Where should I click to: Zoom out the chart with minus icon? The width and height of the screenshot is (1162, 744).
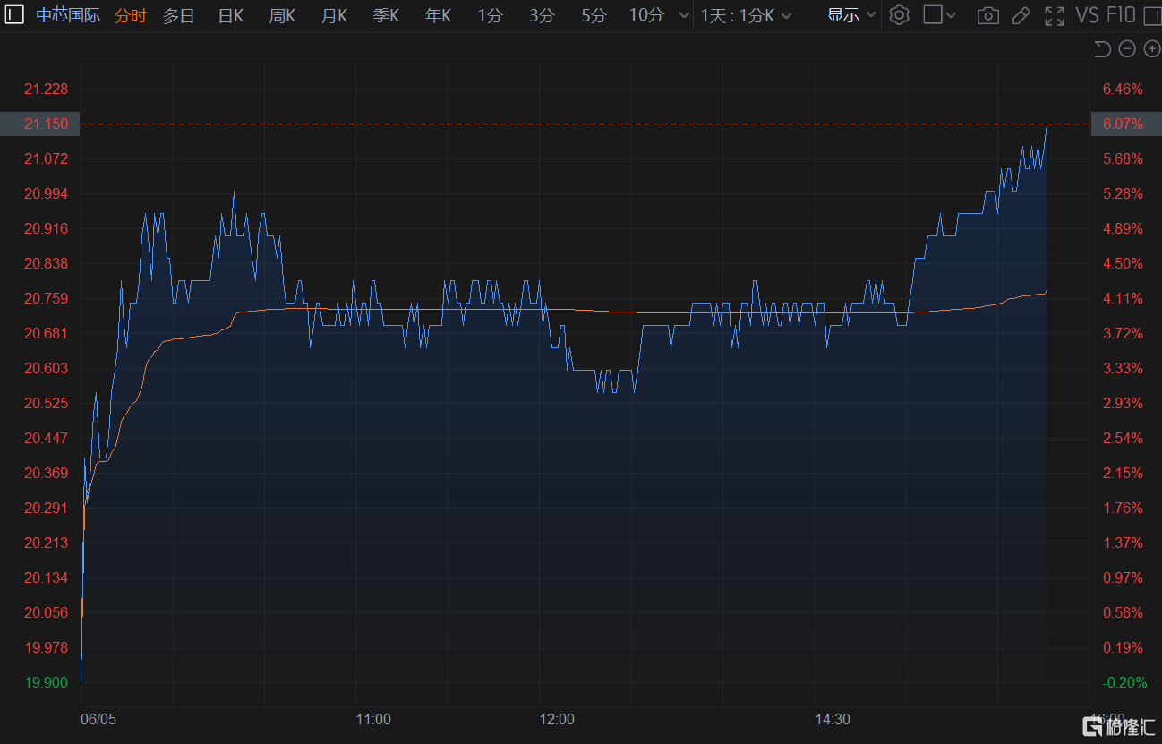point(1127,49)
